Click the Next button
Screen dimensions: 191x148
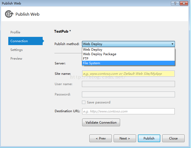(125, 138)
